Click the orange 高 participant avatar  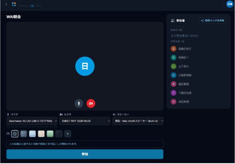173,49
